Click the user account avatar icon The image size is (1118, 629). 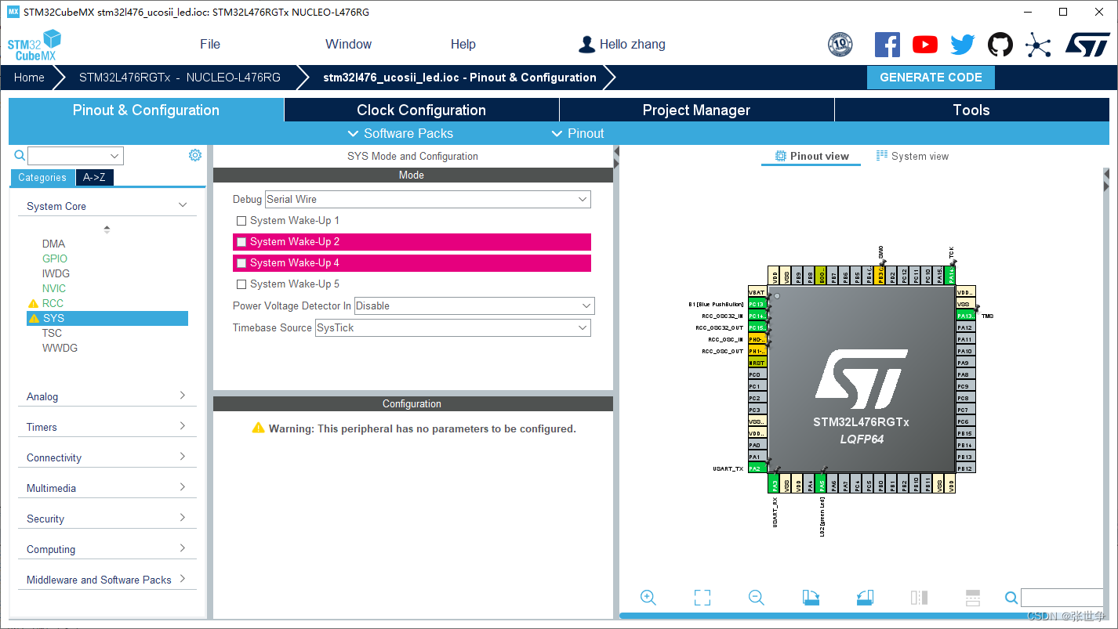[x=586, y=45]
